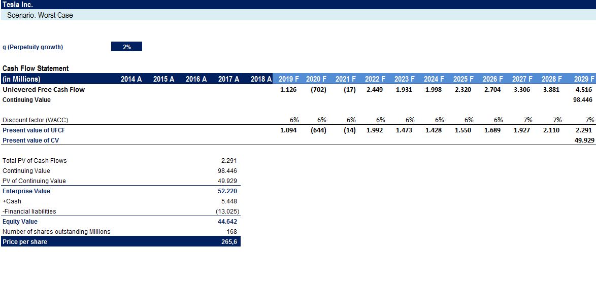Select the 2022 F column header

[x=375, y=79]
